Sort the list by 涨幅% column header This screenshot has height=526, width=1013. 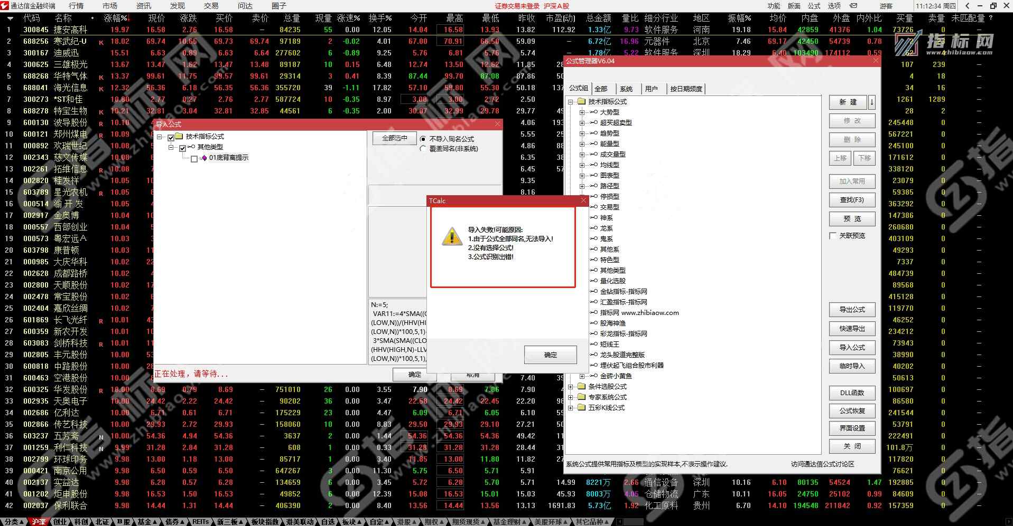pyautogui.click(x=115, y=18)
